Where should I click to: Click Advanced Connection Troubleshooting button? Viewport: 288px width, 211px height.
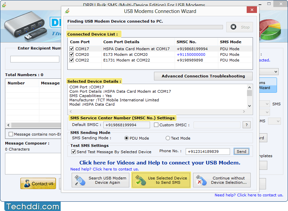(x=203, y=76)
